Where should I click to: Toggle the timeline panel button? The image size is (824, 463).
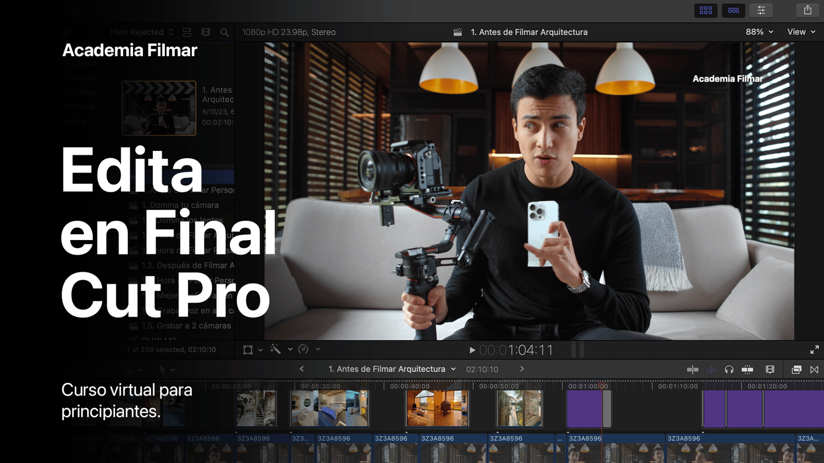733,10
